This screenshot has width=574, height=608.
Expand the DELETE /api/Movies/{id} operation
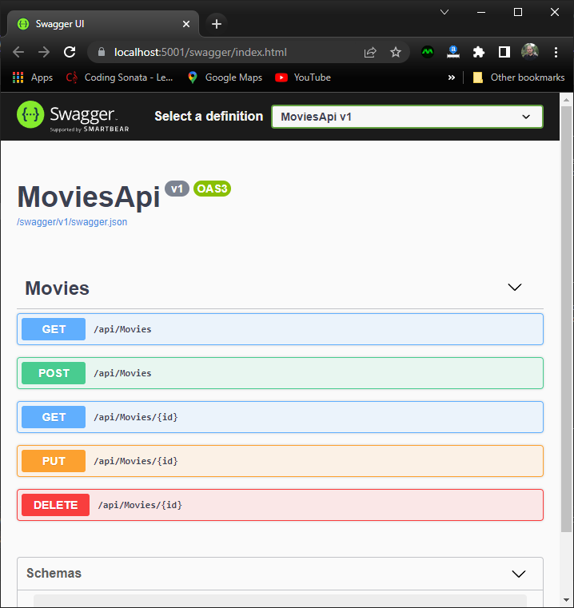tap(280, 505)
